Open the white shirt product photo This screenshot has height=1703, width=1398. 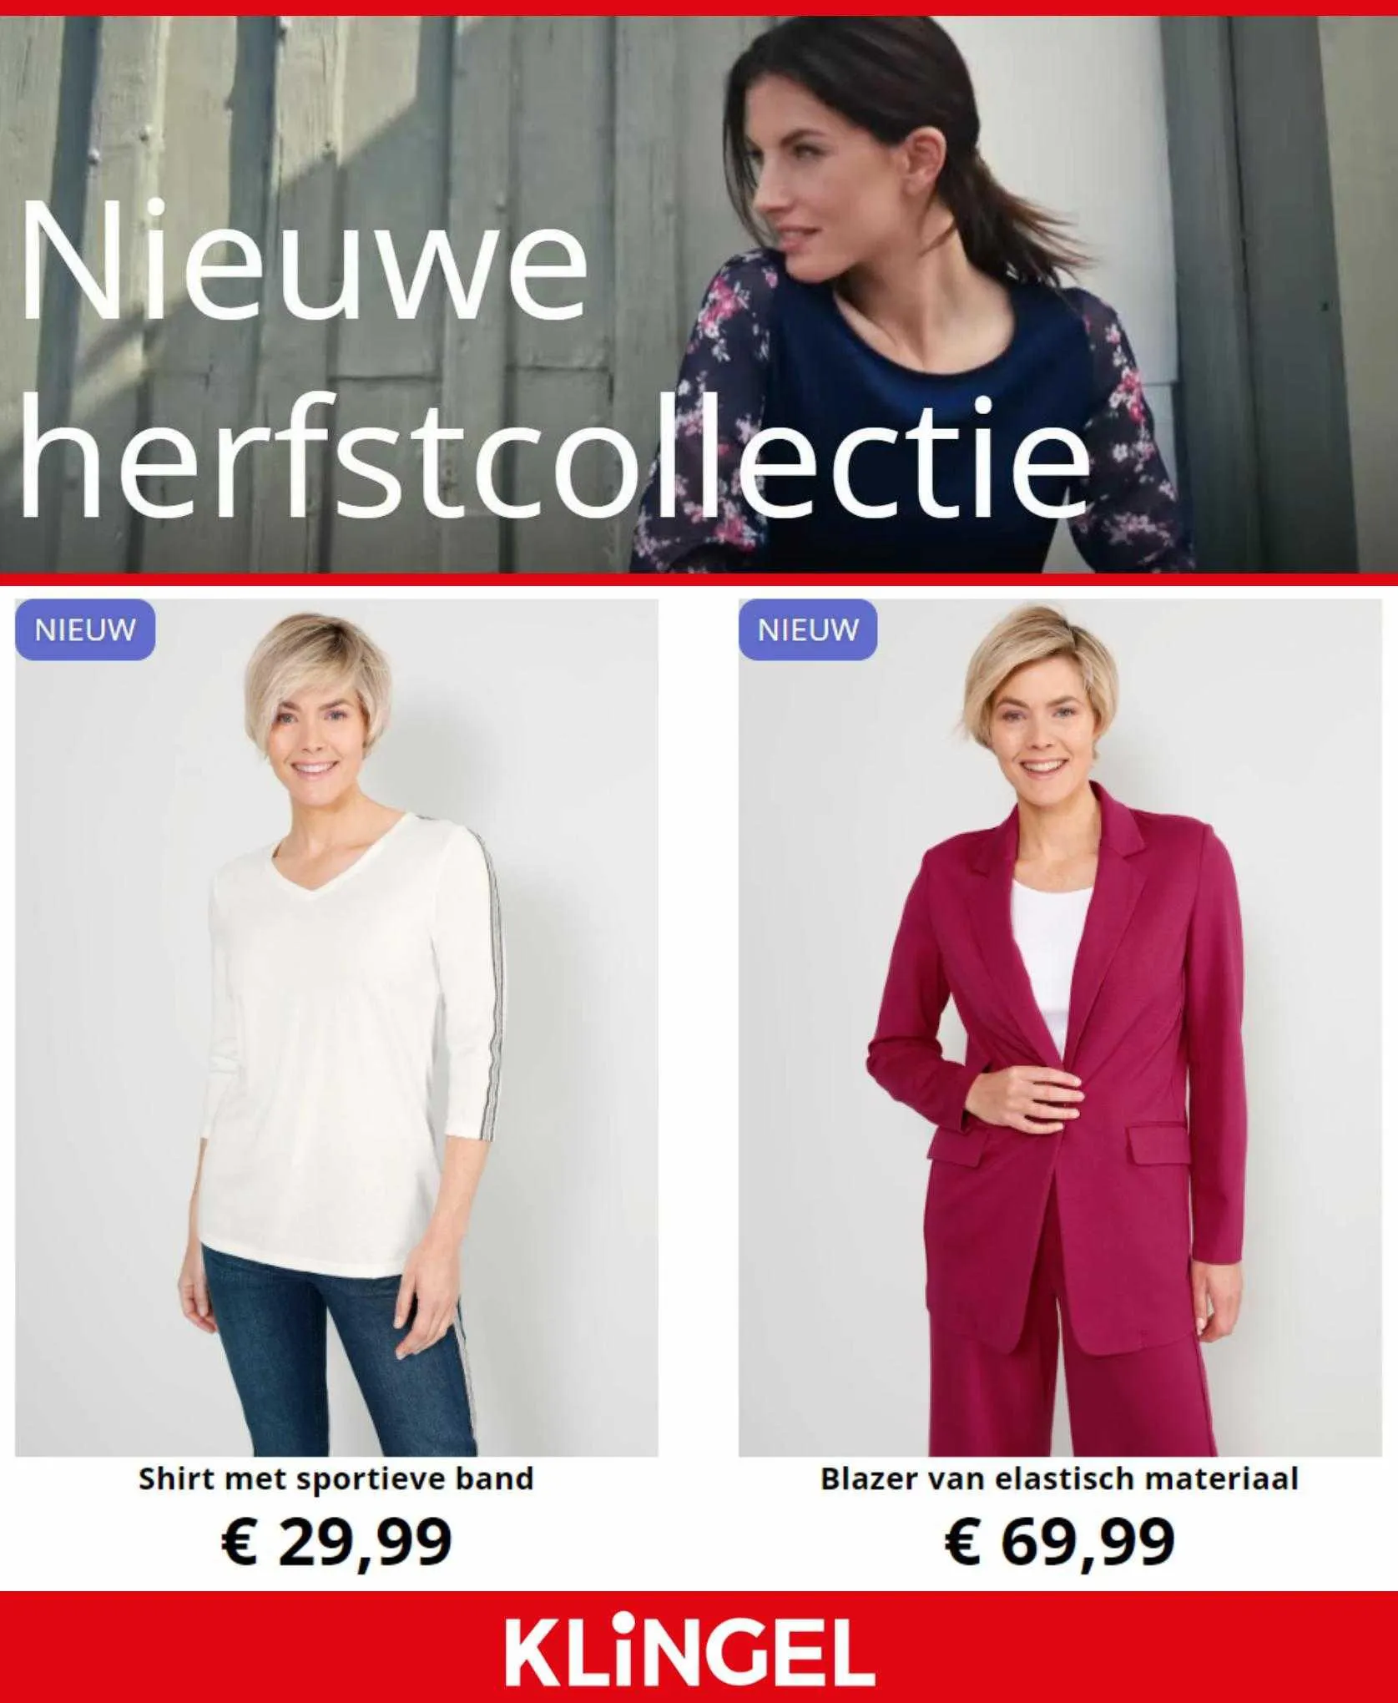tap(336, 1028)
